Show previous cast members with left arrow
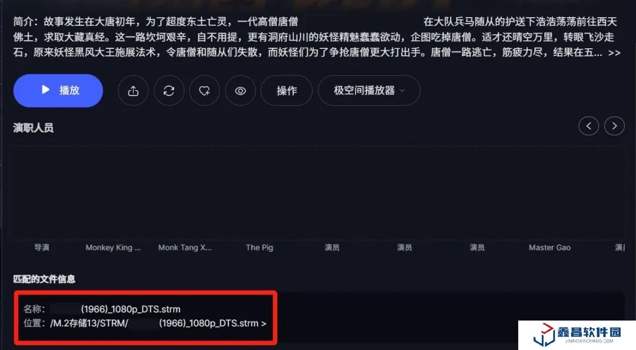 (588, 126)
